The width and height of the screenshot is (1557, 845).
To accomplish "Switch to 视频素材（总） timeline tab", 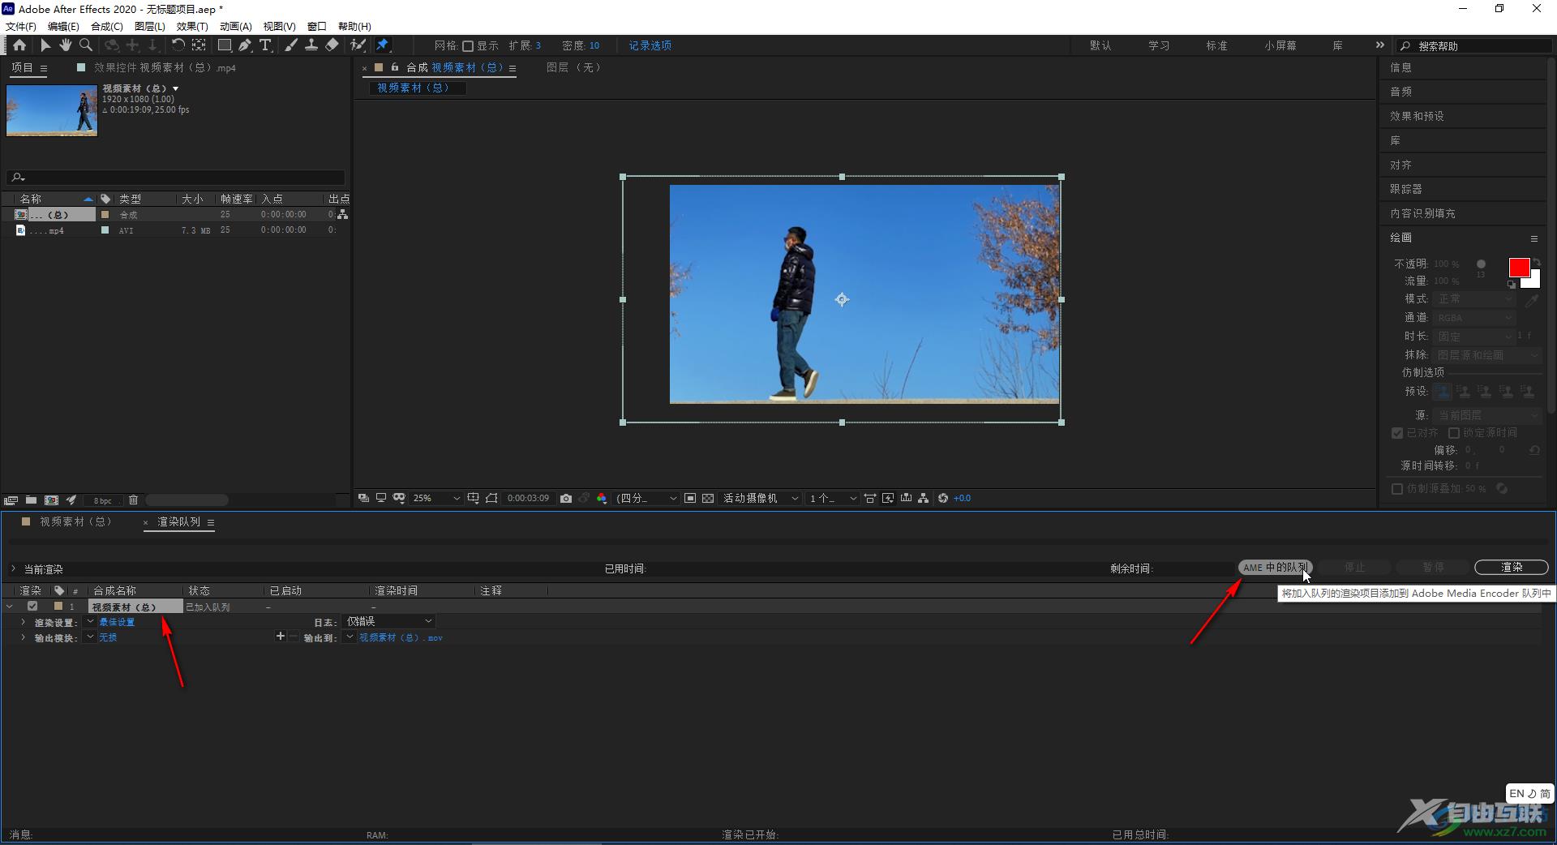I will [x=75, y=521].
